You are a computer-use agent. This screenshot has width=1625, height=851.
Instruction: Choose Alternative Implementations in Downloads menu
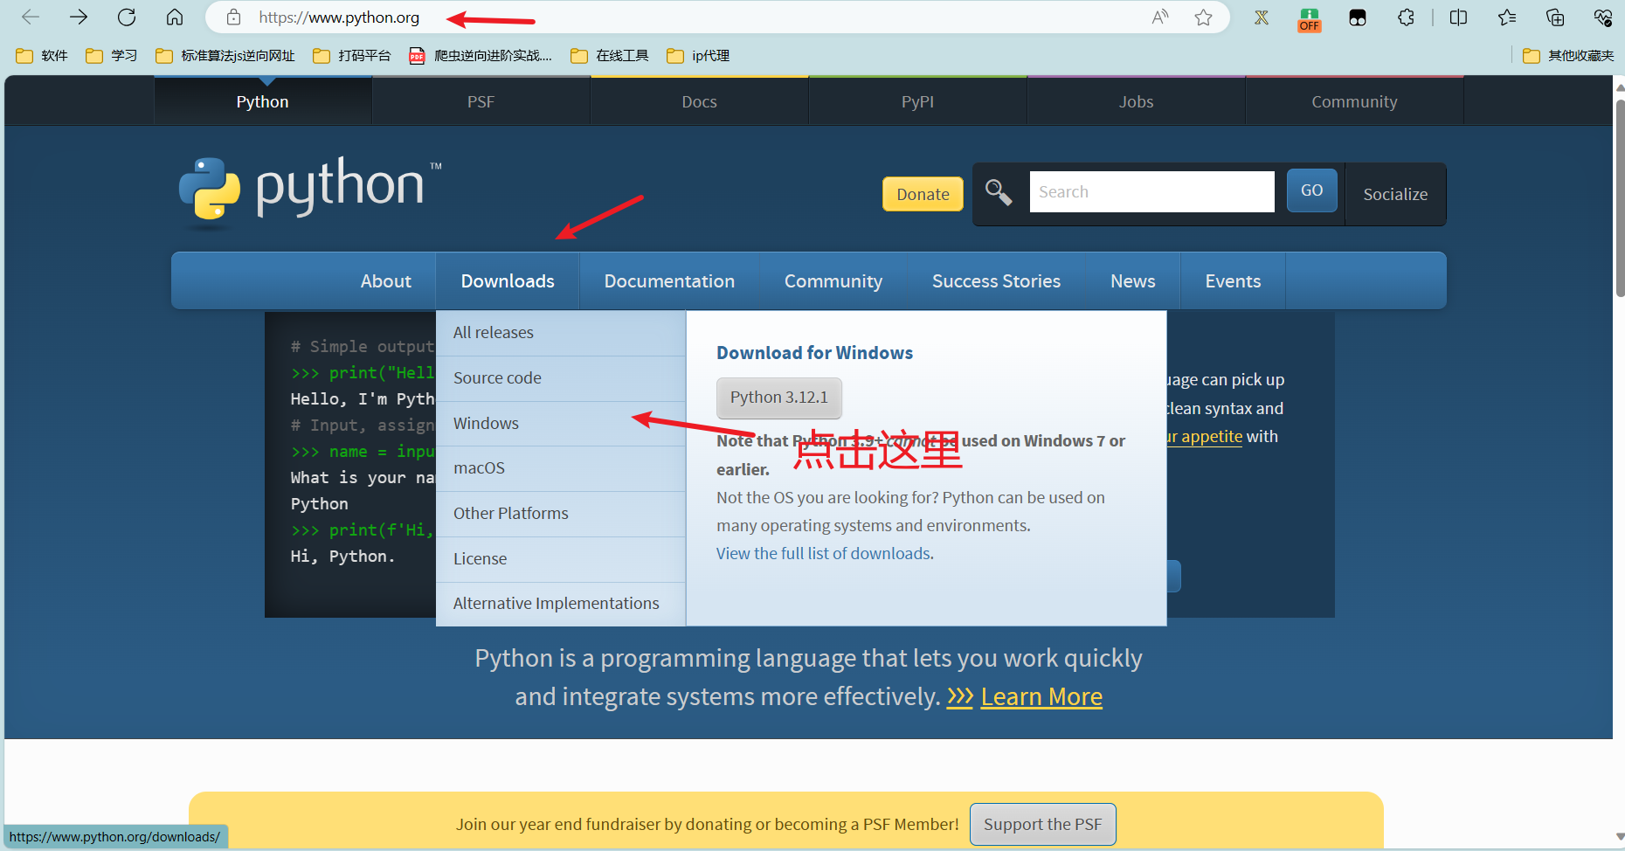561,604
